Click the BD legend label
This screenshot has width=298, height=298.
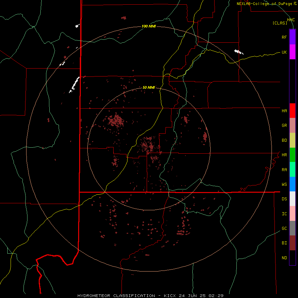284,140
